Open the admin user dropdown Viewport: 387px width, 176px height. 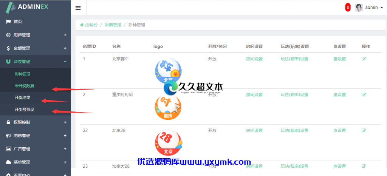(374, 8)
